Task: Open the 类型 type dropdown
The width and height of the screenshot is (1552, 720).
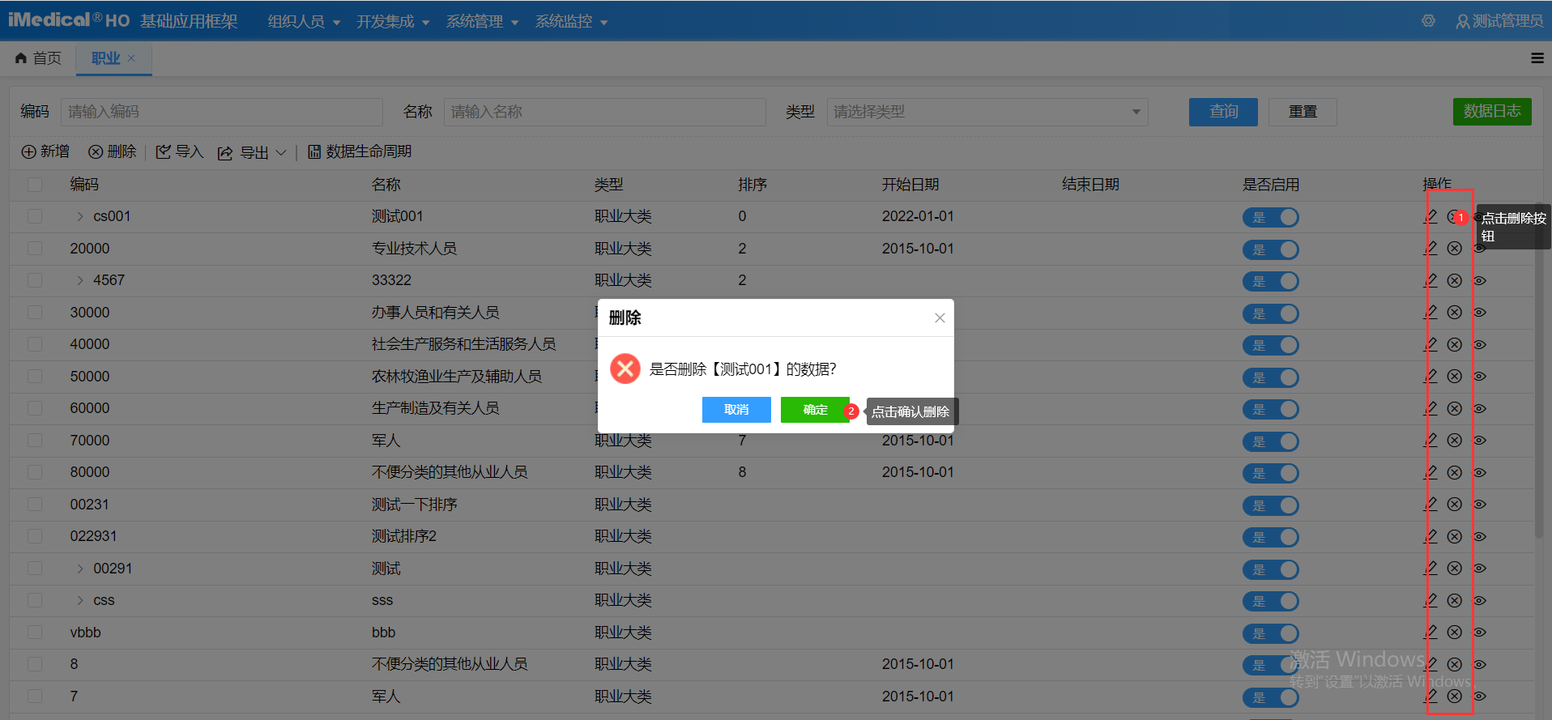Action: [987, 112]
